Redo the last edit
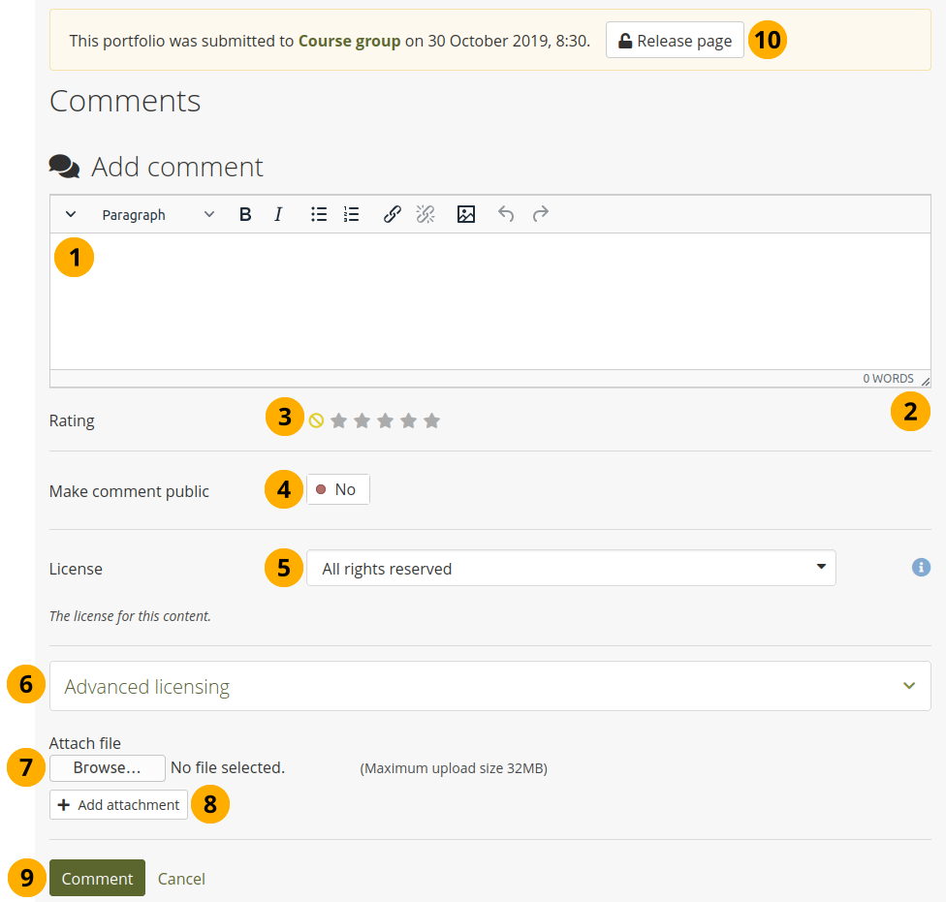The image size is (946, 902). click(x=541, y=215)
